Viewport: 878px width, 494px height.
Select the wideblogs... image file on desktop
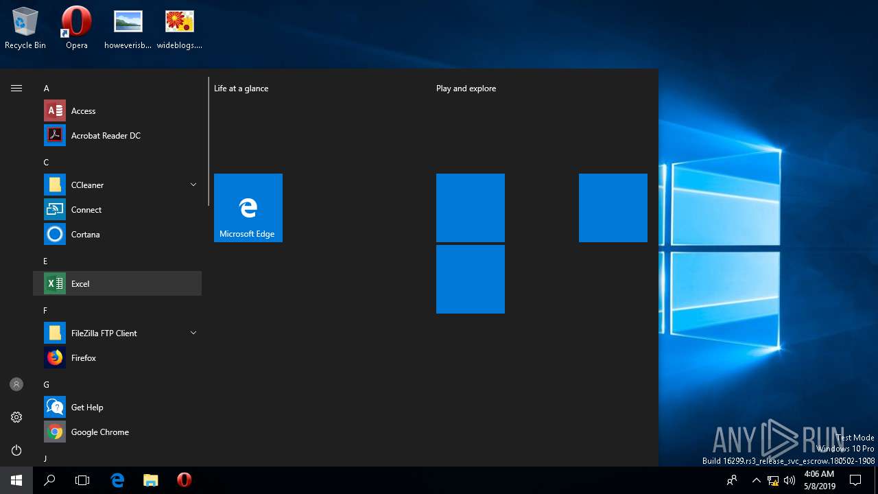point(180,29)
